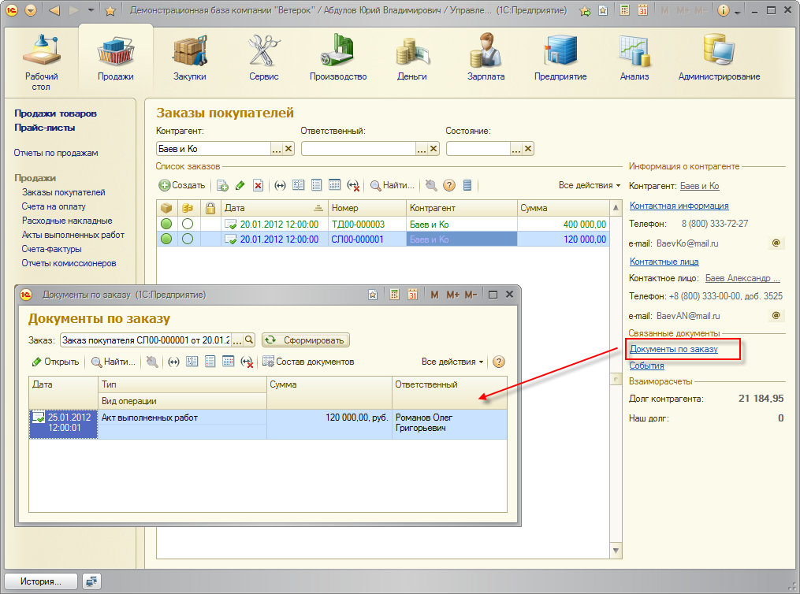Image resolution: width=800 pixels, height=594 pixels.
Task: Open the Сервис section
Action: coord(264,57)
